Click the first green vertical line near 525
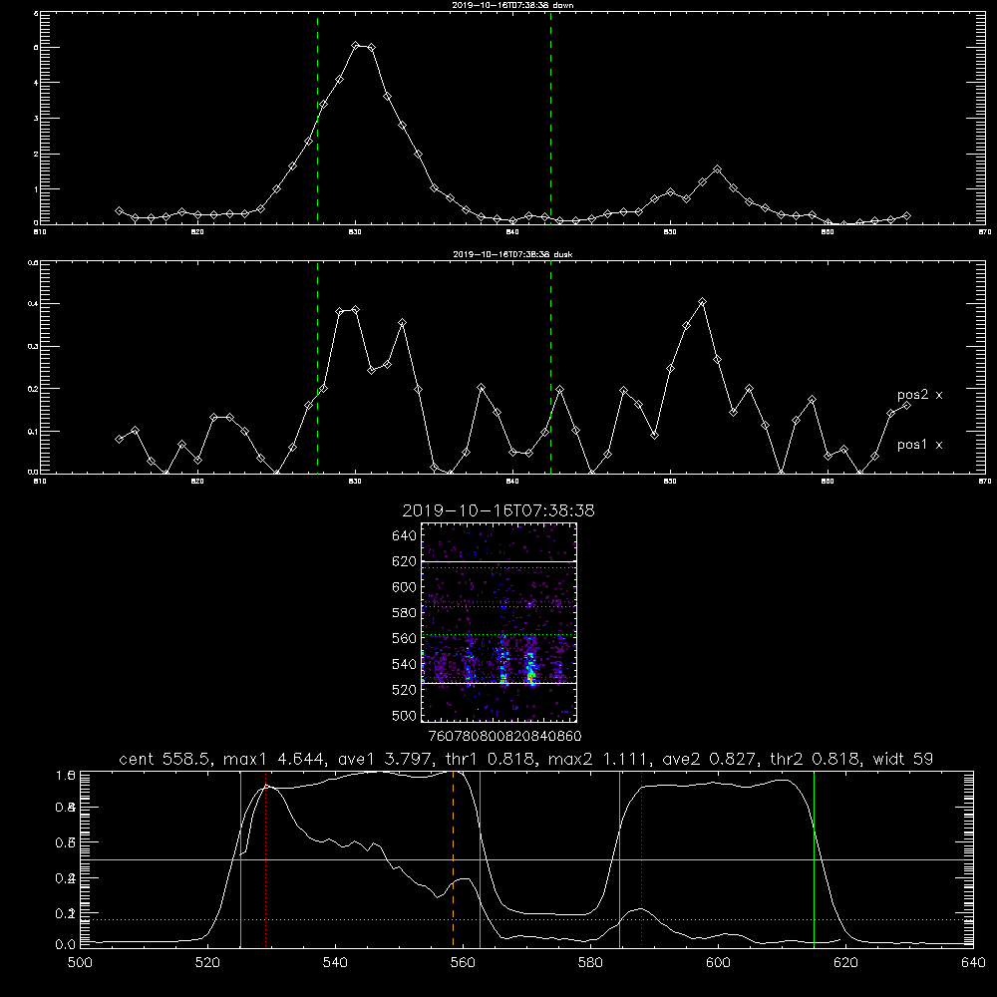 [241, 859]
